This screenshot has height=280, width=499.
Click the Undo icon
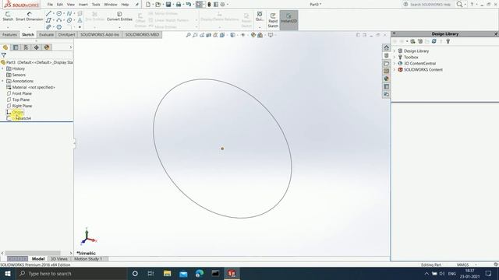[x=189, y=5]
